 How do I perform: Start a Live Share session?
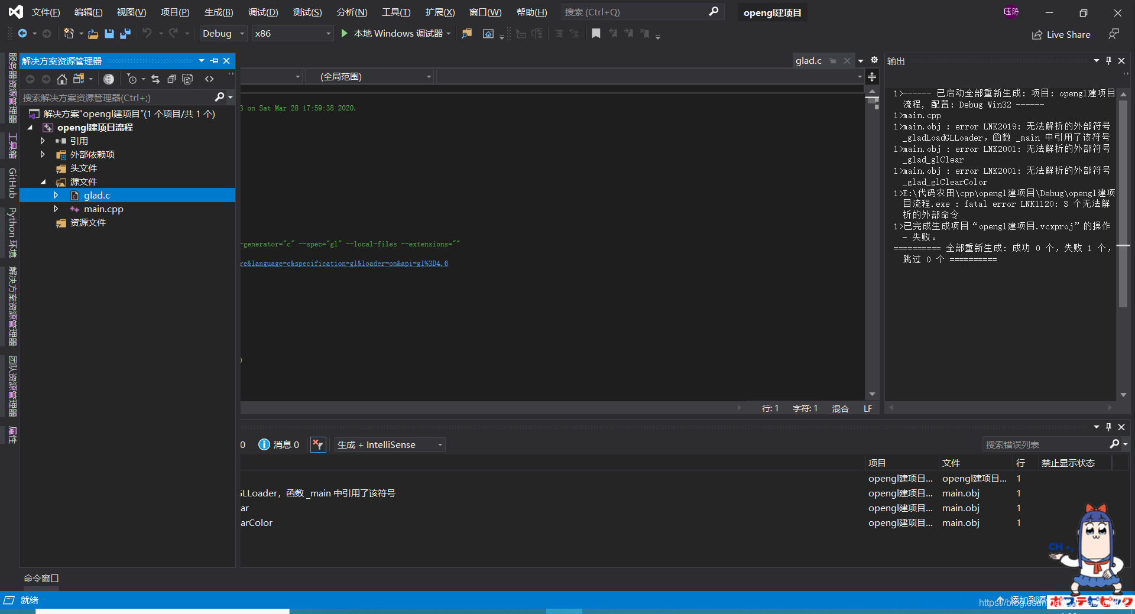(x=1061, y=34)
